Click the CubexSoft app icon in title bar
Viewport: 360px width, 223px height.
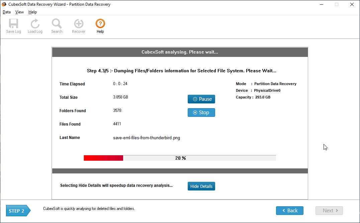click(4, 4)
